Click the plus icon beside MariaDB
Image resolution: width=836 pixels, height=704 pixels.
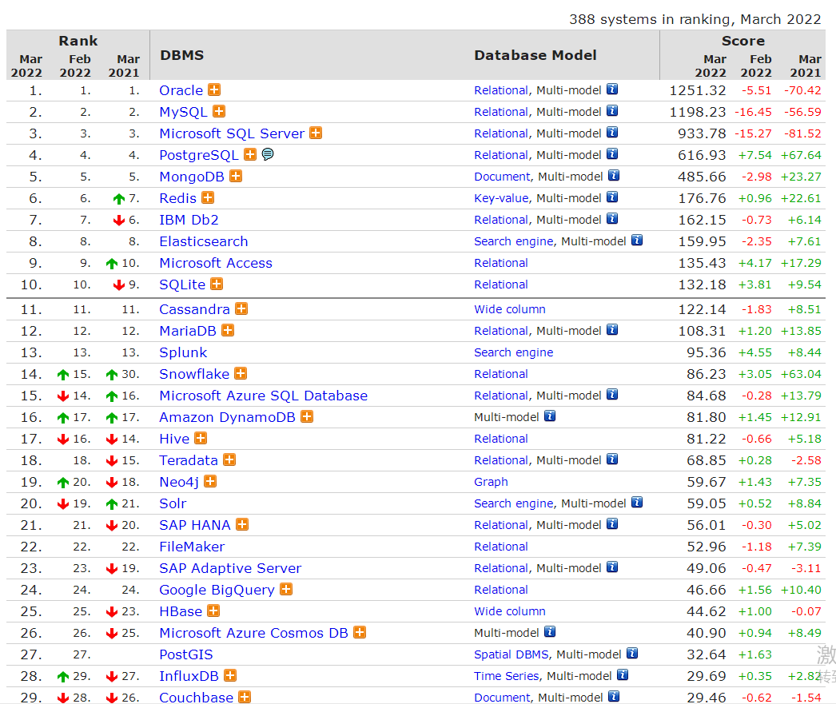(228, 330)
